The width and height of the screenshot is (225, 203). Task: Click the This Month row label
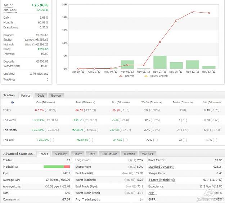[x=10, y=130]
